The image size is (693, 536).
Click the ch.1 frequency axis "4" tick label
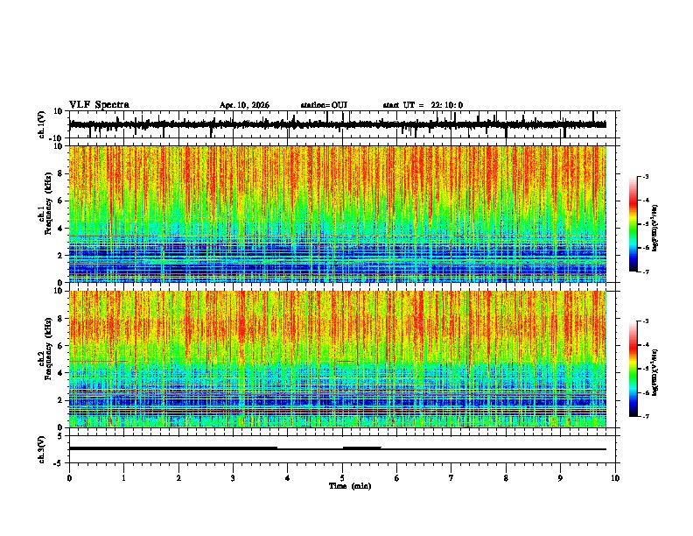click(61, 229)
